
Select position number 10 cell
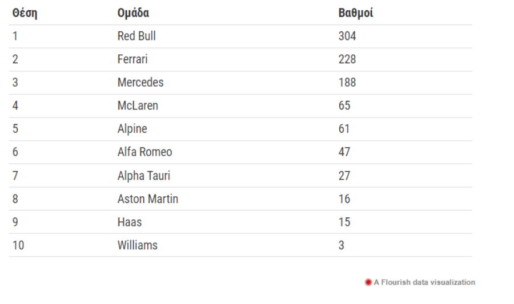(18, 245)
